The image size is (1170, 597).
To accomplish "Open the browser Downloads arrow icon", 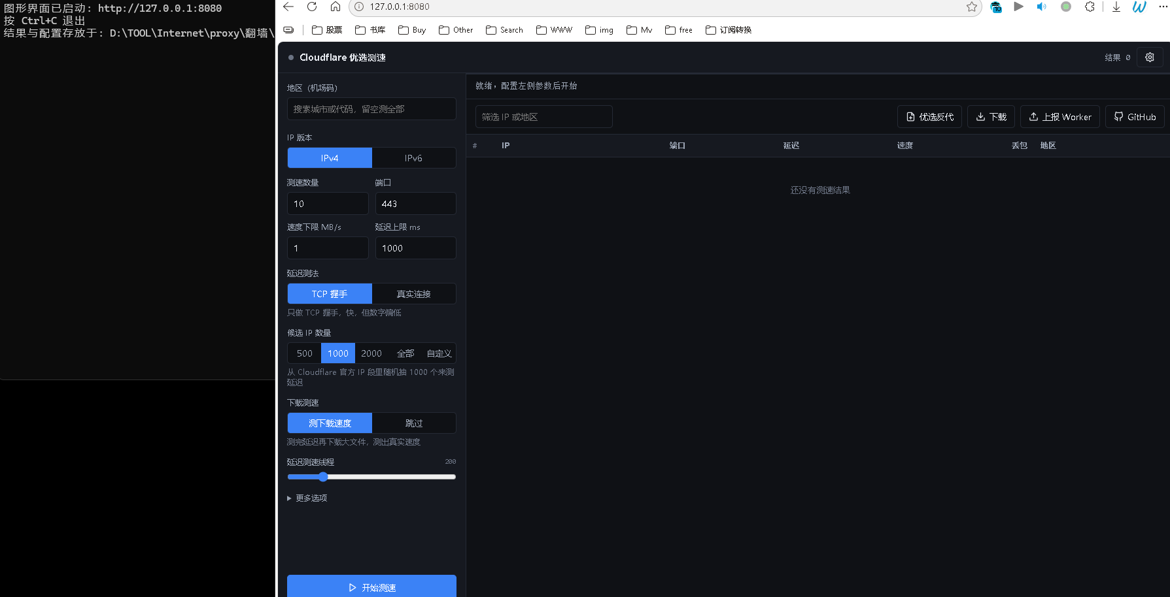I will click(x=1116, y=7).
